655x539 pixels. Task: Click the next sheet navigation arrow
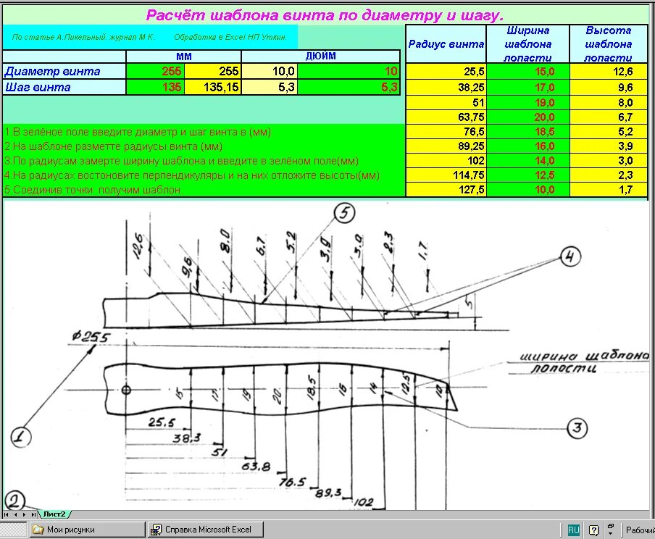24,514
